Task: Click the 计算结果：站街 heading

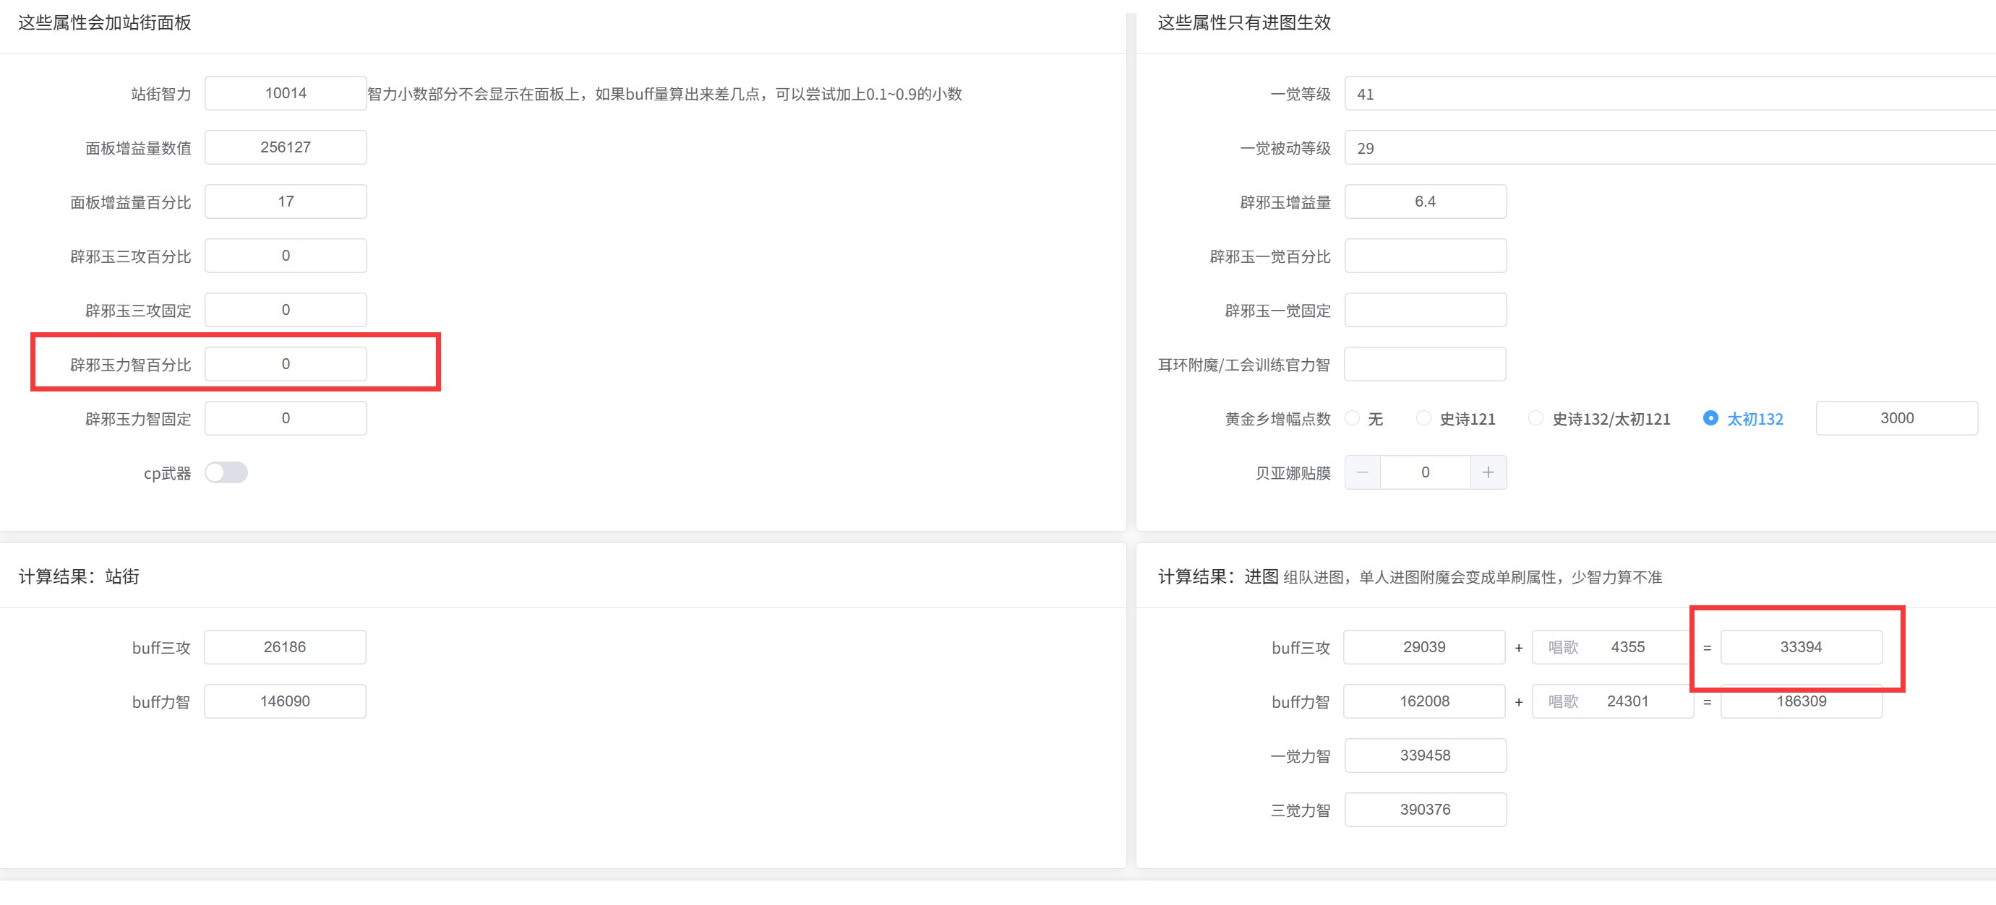Action: (x=79, y=577)
